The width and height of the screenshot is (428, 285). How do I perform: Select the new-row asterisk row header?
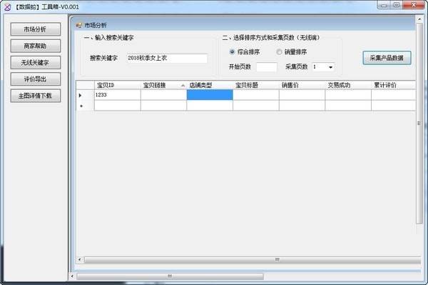click(x=85, y=106)
